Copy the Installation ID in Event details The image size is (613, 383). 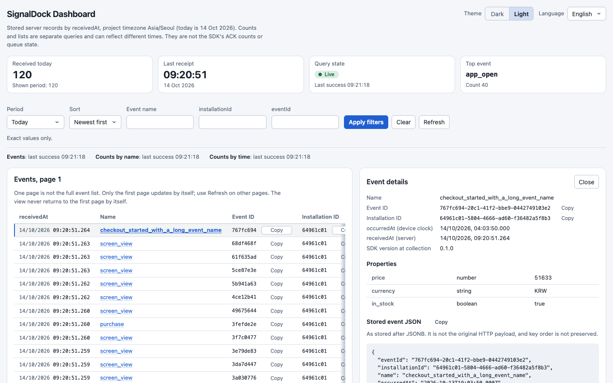tap(567, 218)
